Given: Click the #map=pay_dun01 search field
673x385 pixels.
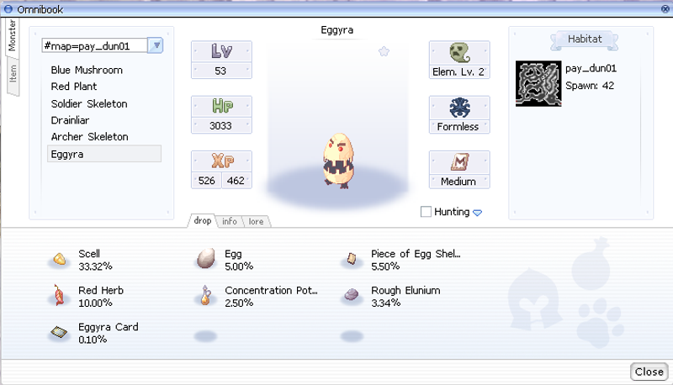Looking at the screenshot, I should pos(94,46).
